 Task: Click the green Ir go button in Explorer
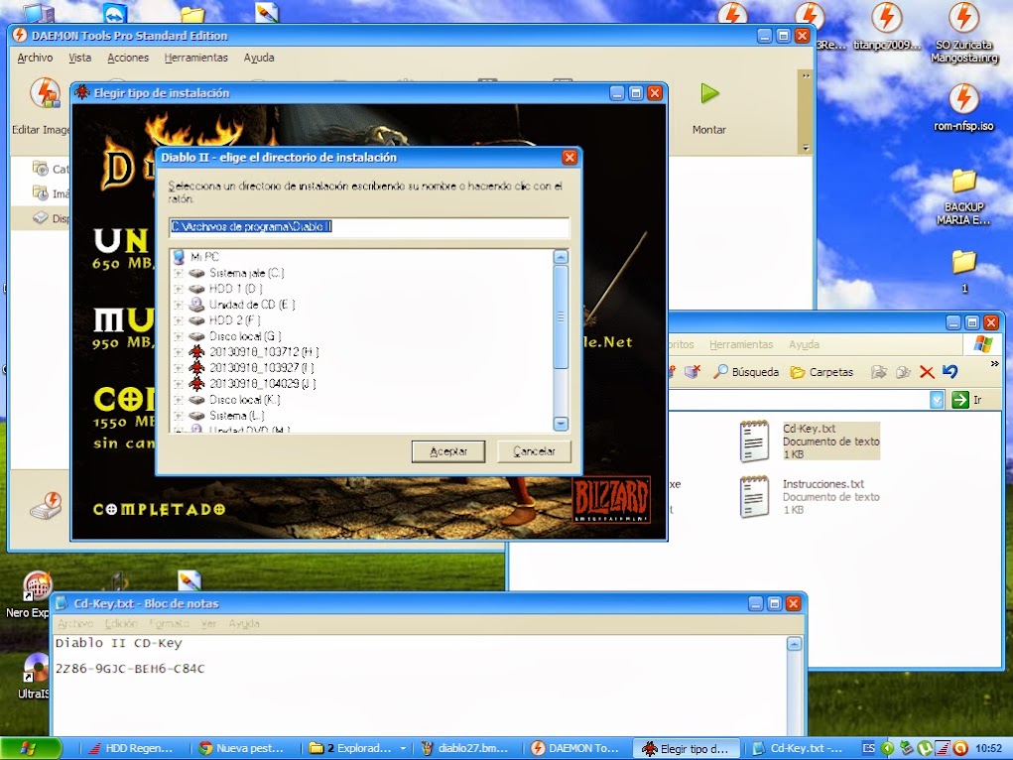[x=960, y=400]
